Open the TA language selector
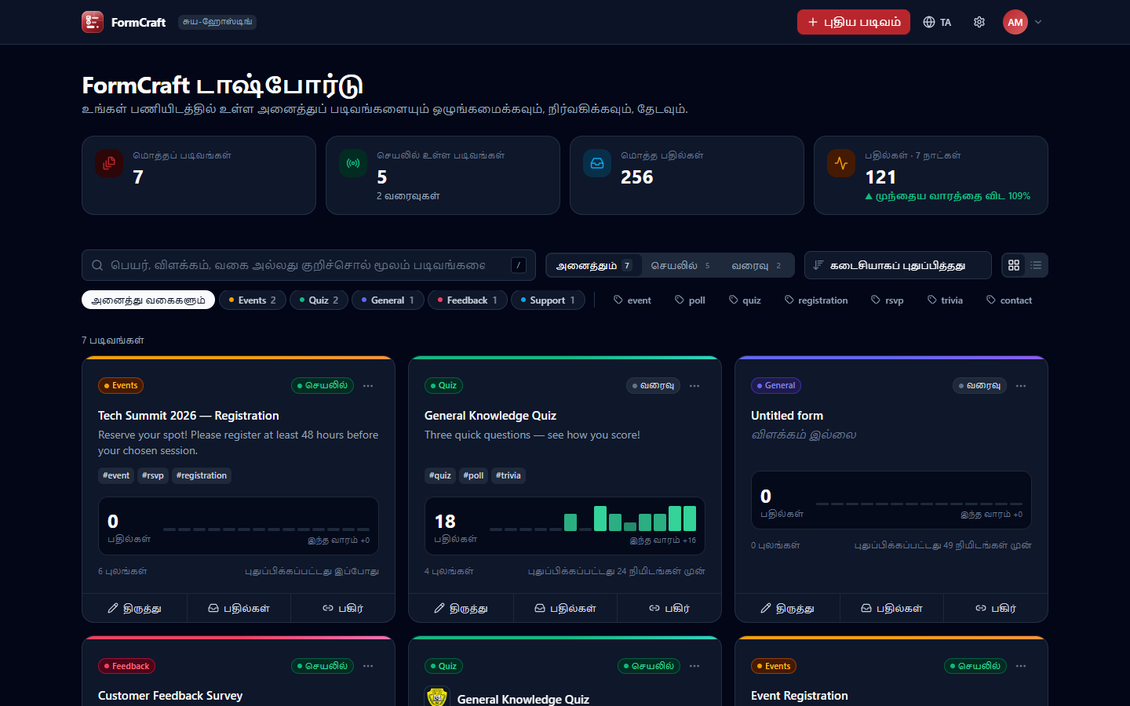 937,22
